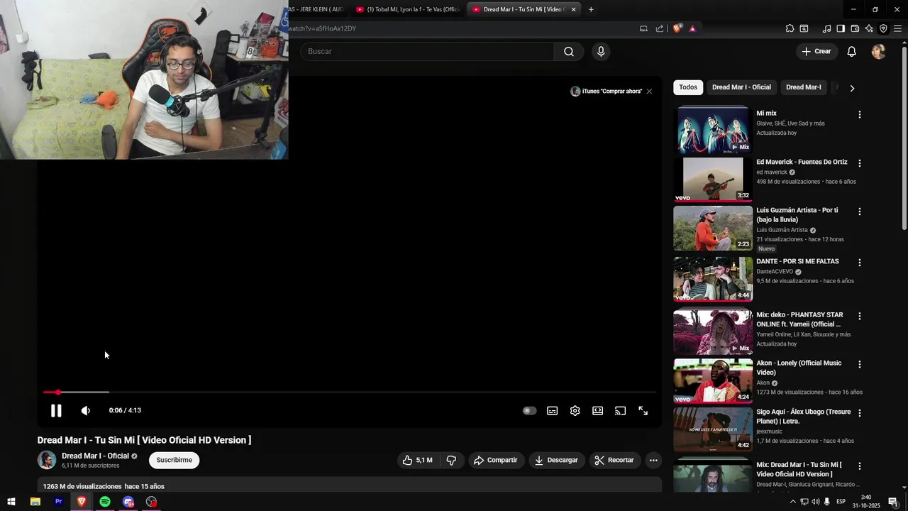Click the Brave Rewards triangle icon
The image size is (908, 511).
(x=692, y=28)
